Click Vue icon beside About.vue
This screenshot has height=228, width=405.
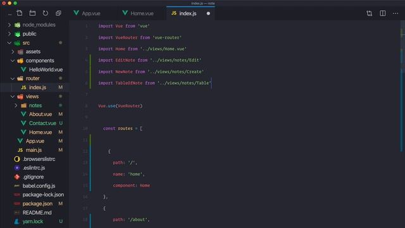pyautogui.click(x=23, y=114)
